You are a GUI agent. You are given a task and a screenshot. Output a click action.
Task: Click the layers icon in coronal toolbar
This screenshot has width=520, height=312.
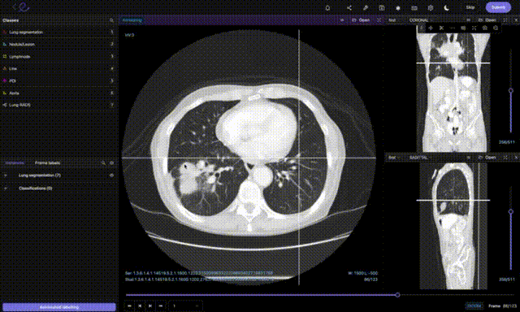[x=463, y=28]
